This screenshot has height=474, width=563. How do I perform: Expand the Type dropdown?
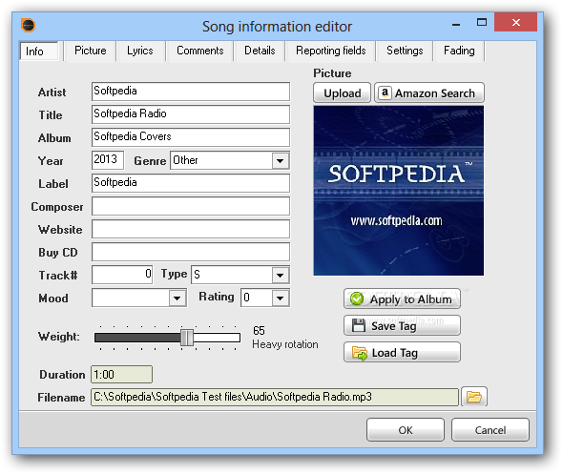280,276
